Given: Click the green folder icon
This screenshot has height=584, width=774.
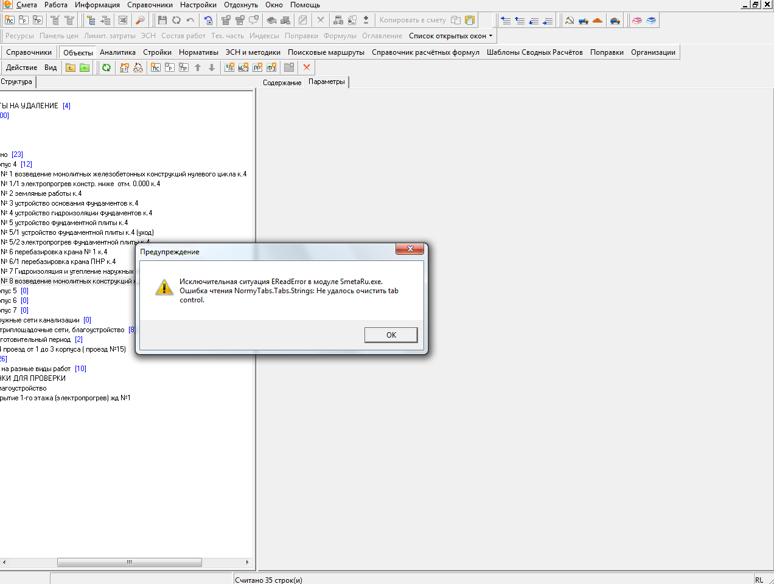Looking at the screenshot, I should point(85,68).
